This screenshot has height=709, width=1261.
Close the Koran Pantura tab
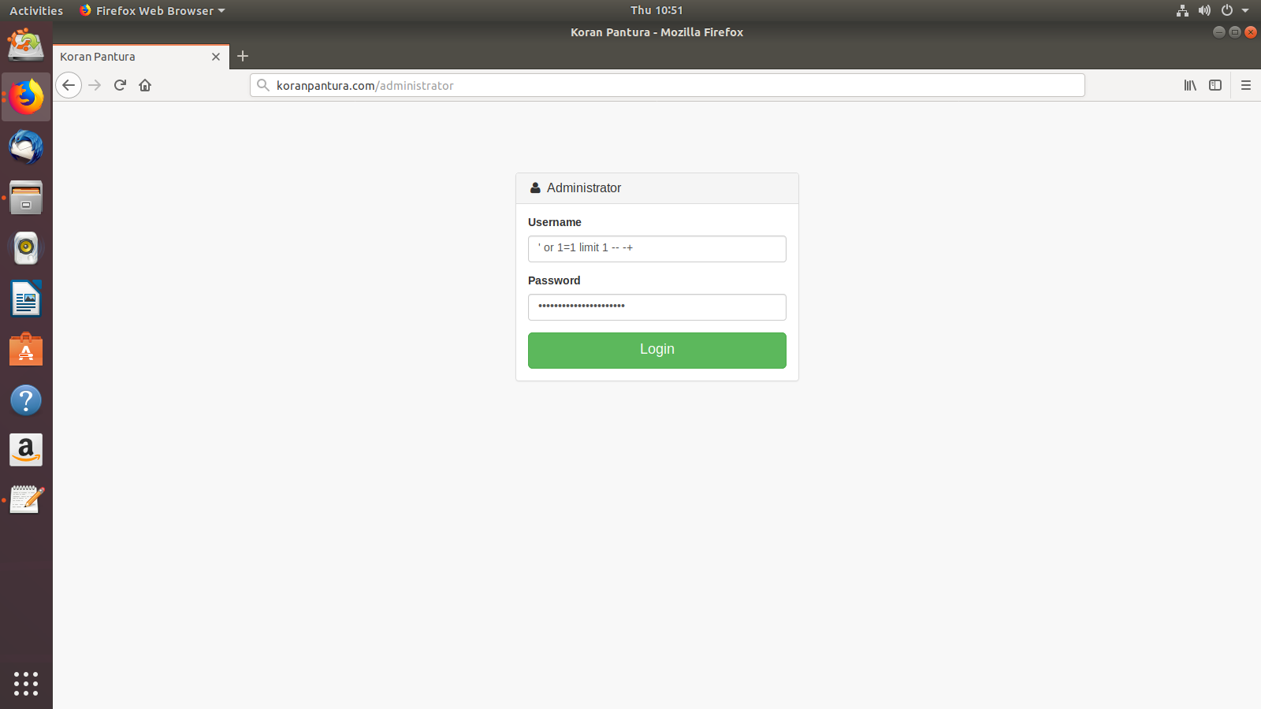click(x=216, y=57)
